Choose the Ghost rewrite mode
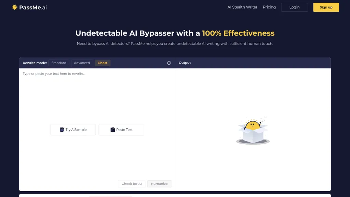350x197 pixels. [x=103, y=63]
